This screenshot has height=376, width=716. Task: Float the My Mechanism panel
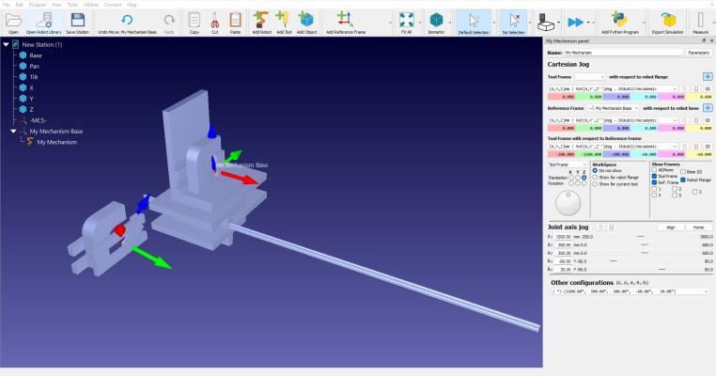pos(704,40)
